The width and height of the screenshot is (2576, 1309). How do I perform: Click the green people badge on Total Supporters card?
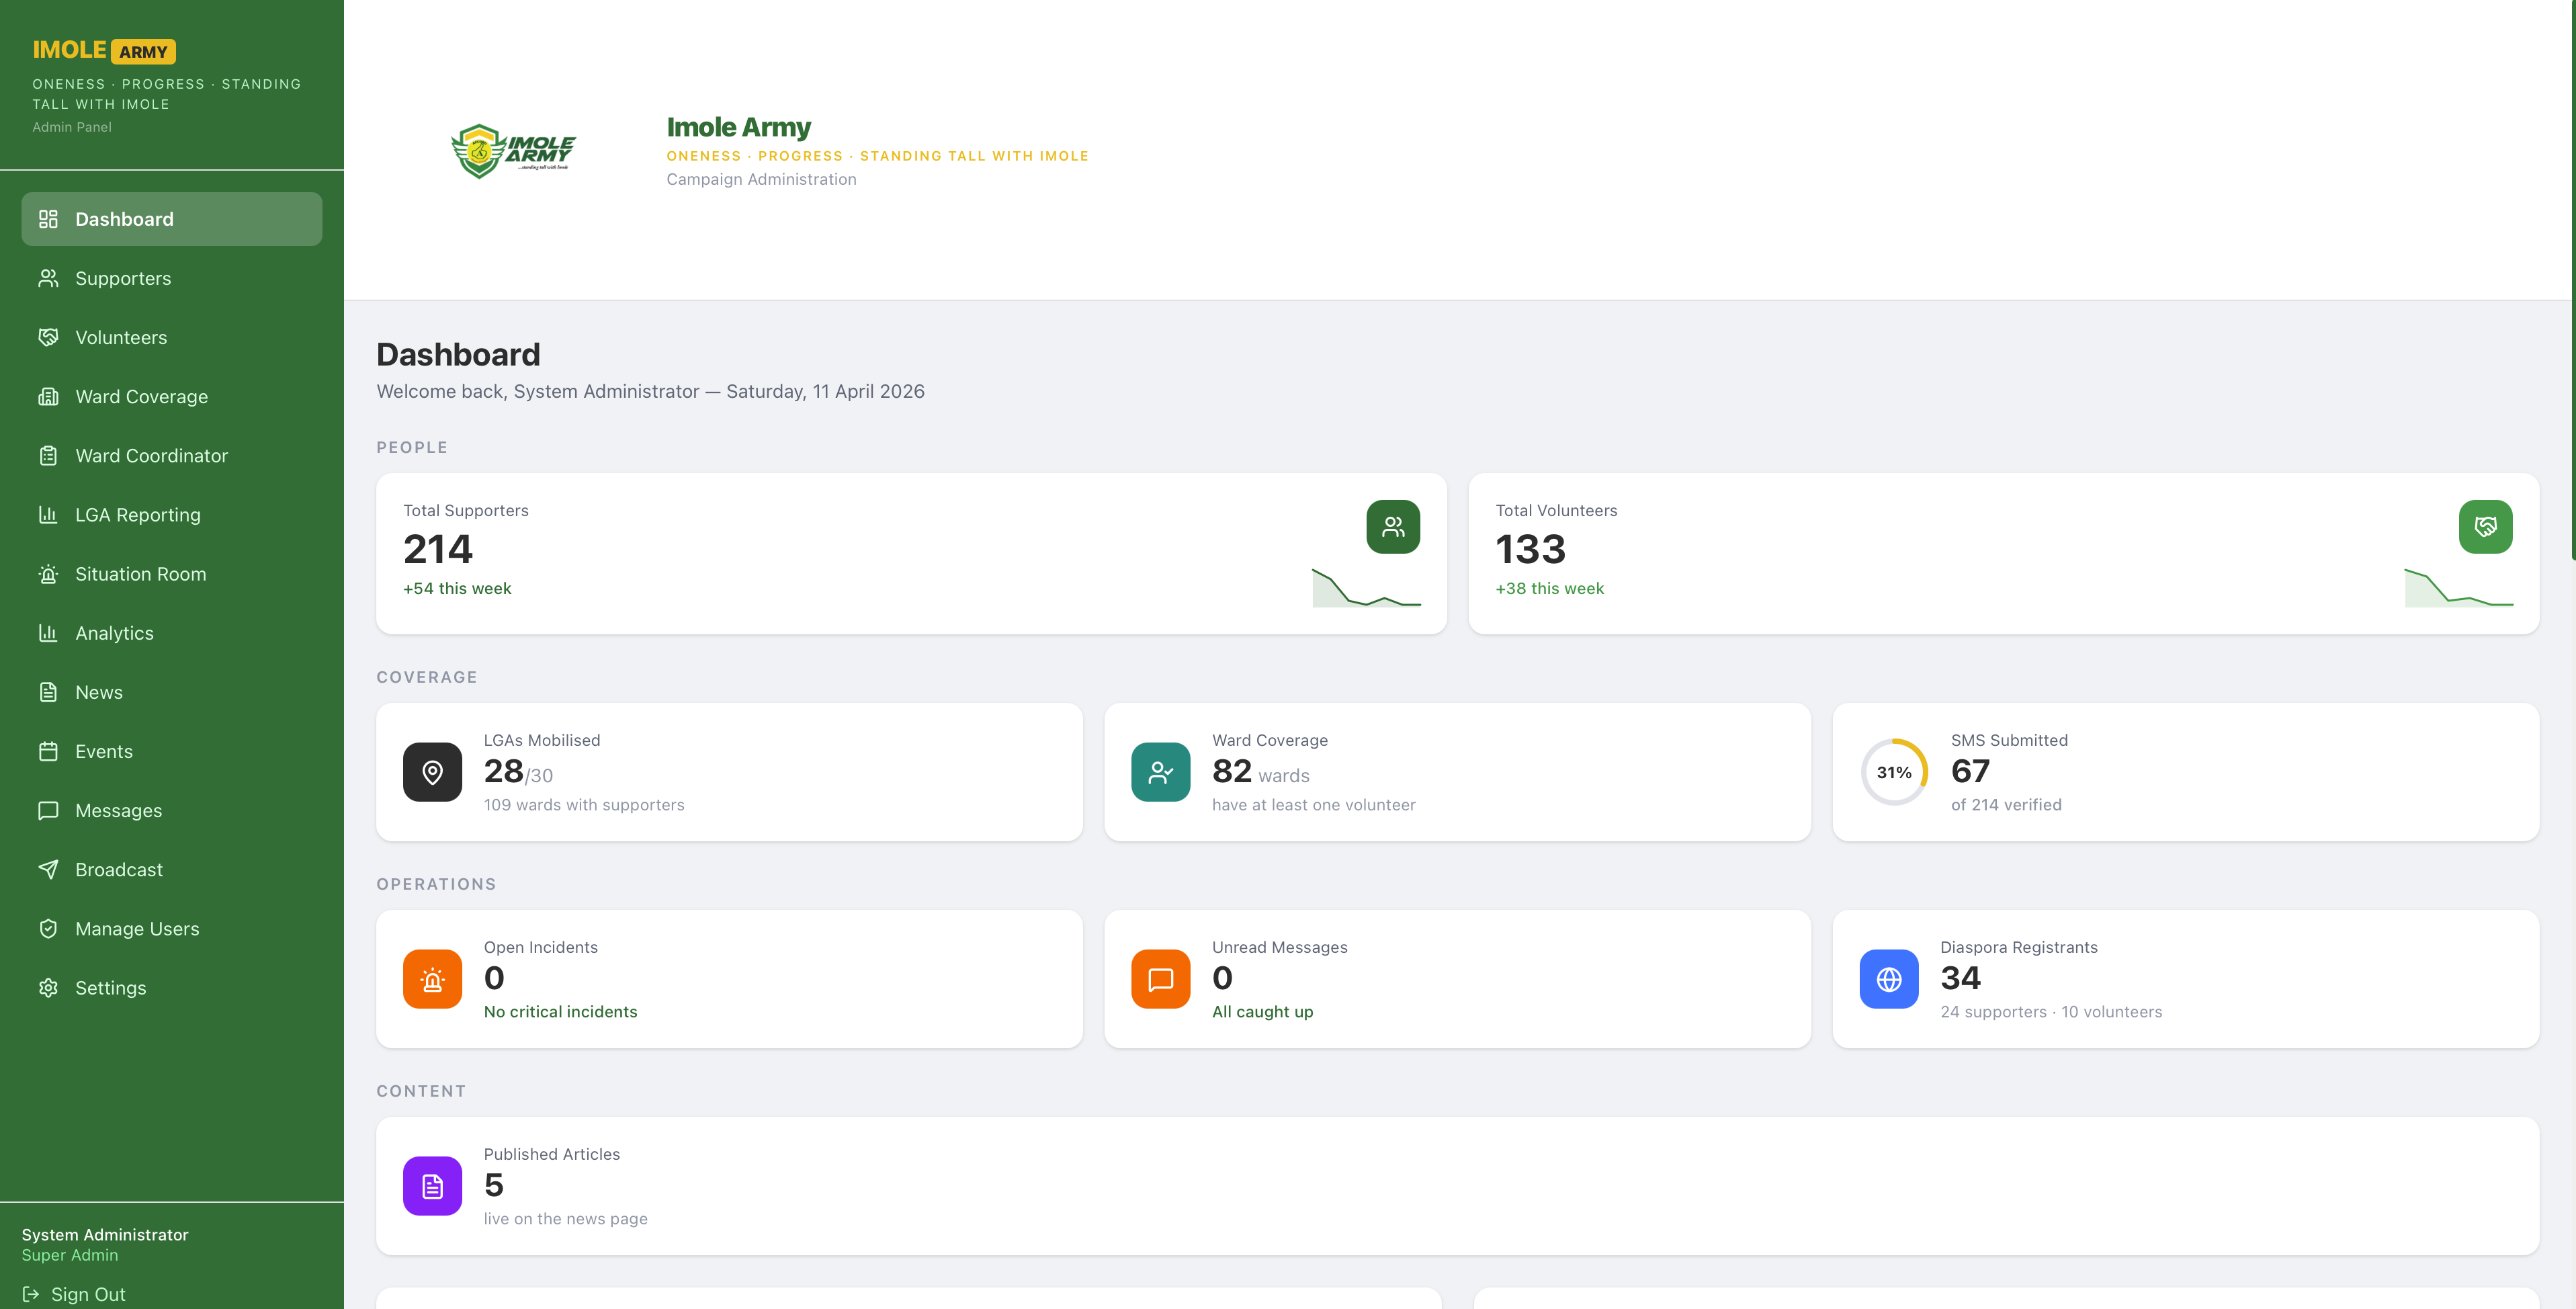(x=1393, y=526)
